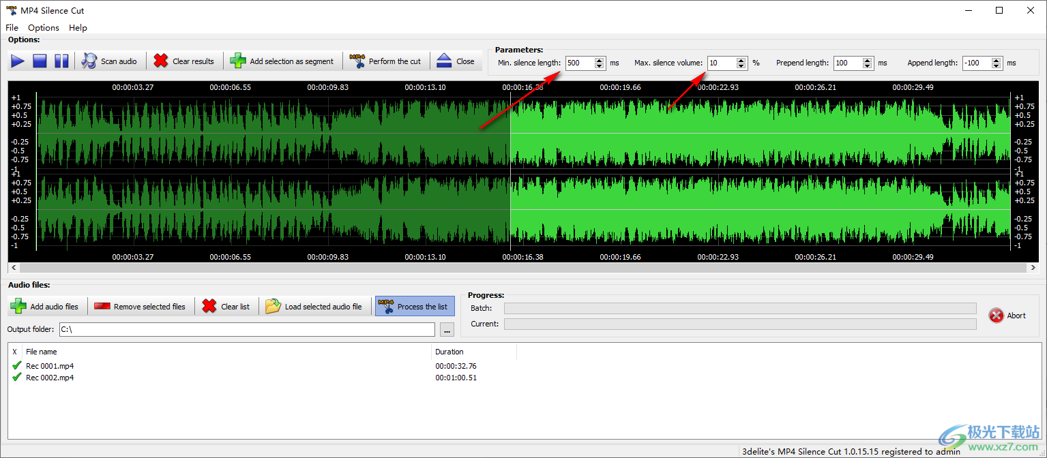Select Rec 0001.mp4 in the file list
Viewport: 1047px width, 458px height.
pyautogui.click(x=50, y=366)
